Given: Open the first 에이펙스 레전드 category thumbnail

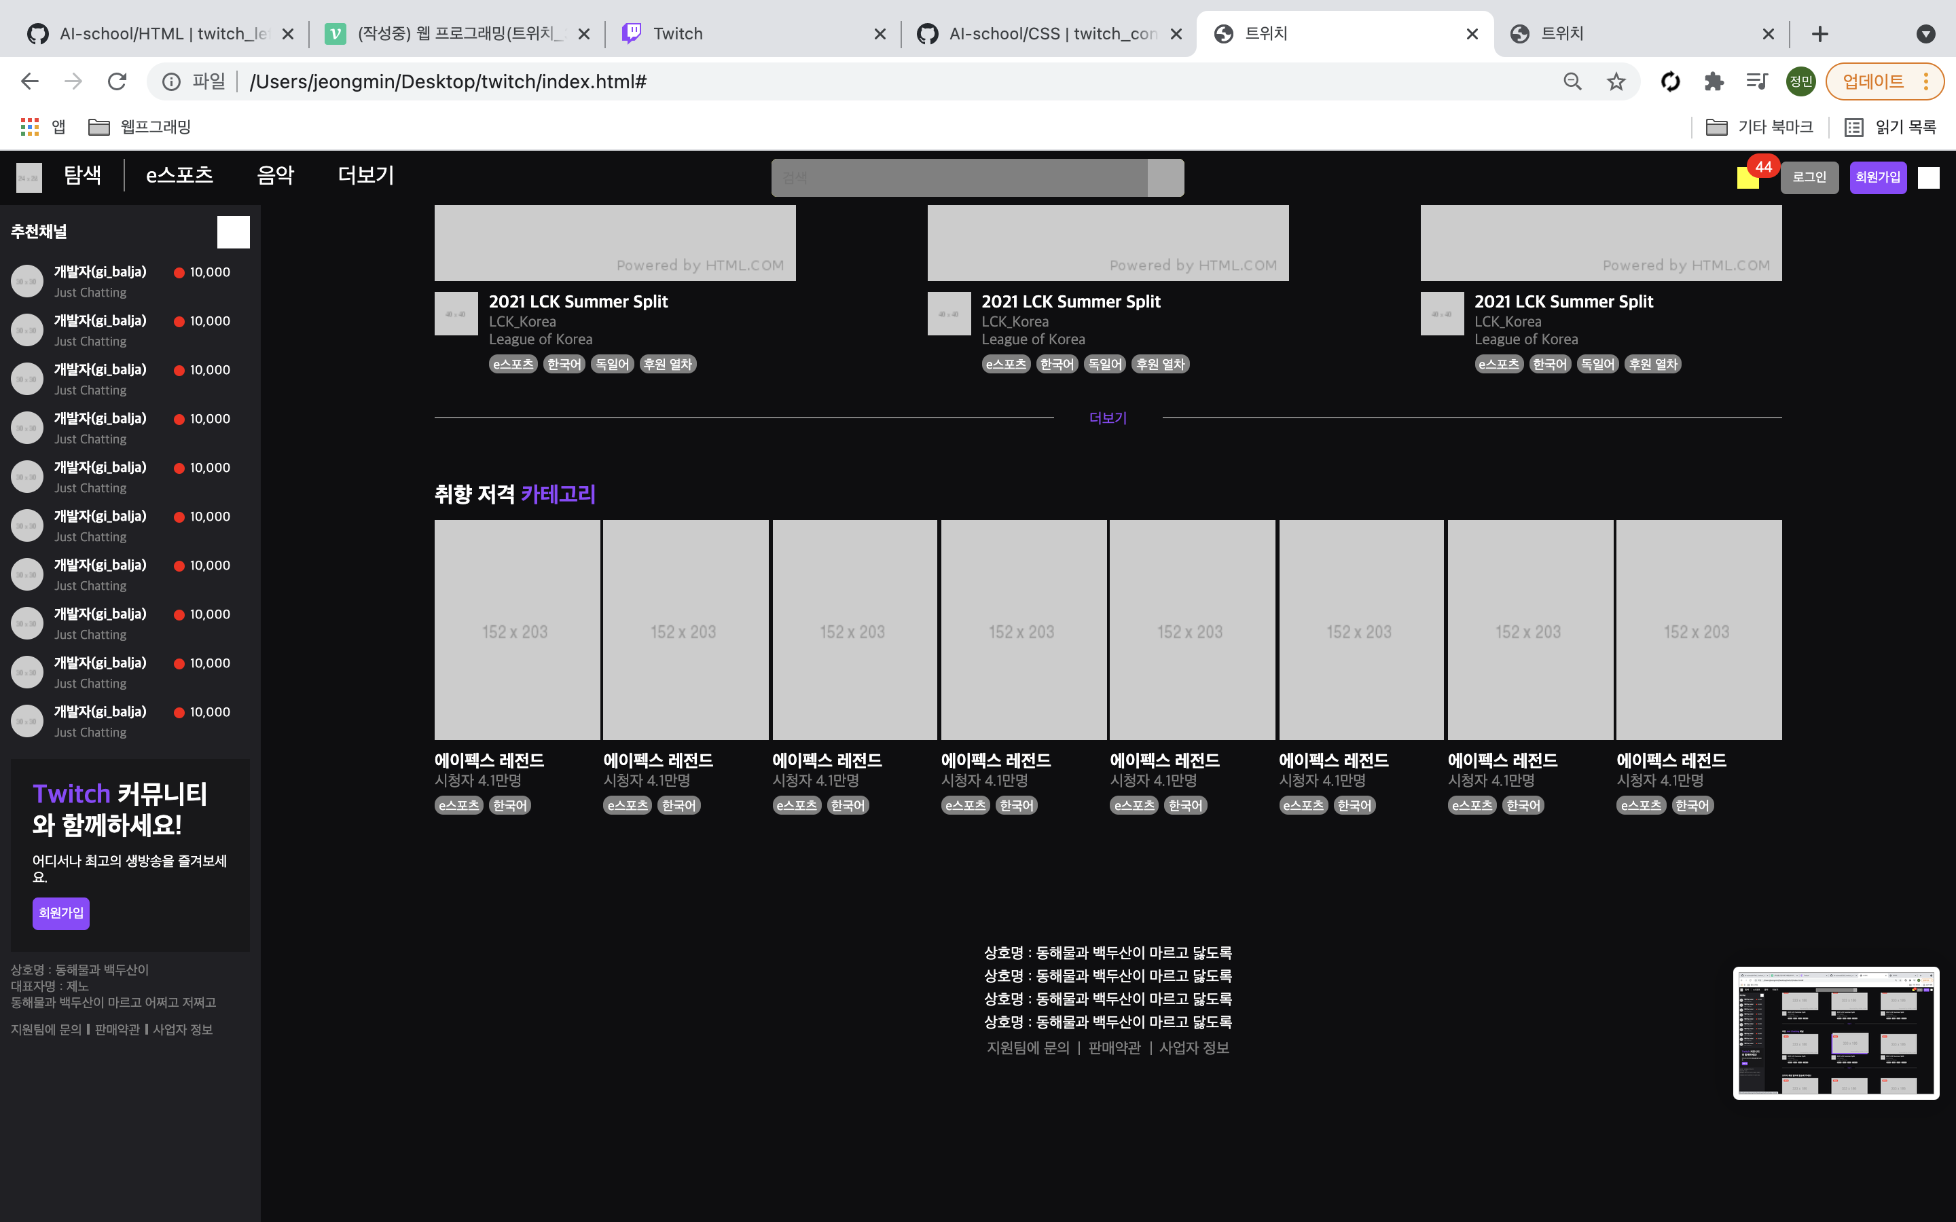Looking at the screenshot, I should pyautogui.click(x=518, y=631).
